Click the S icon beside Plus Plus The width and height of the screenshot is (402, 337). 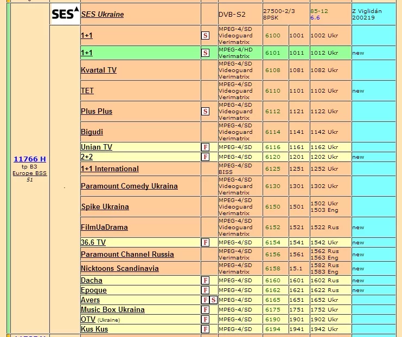pos(205,112)
